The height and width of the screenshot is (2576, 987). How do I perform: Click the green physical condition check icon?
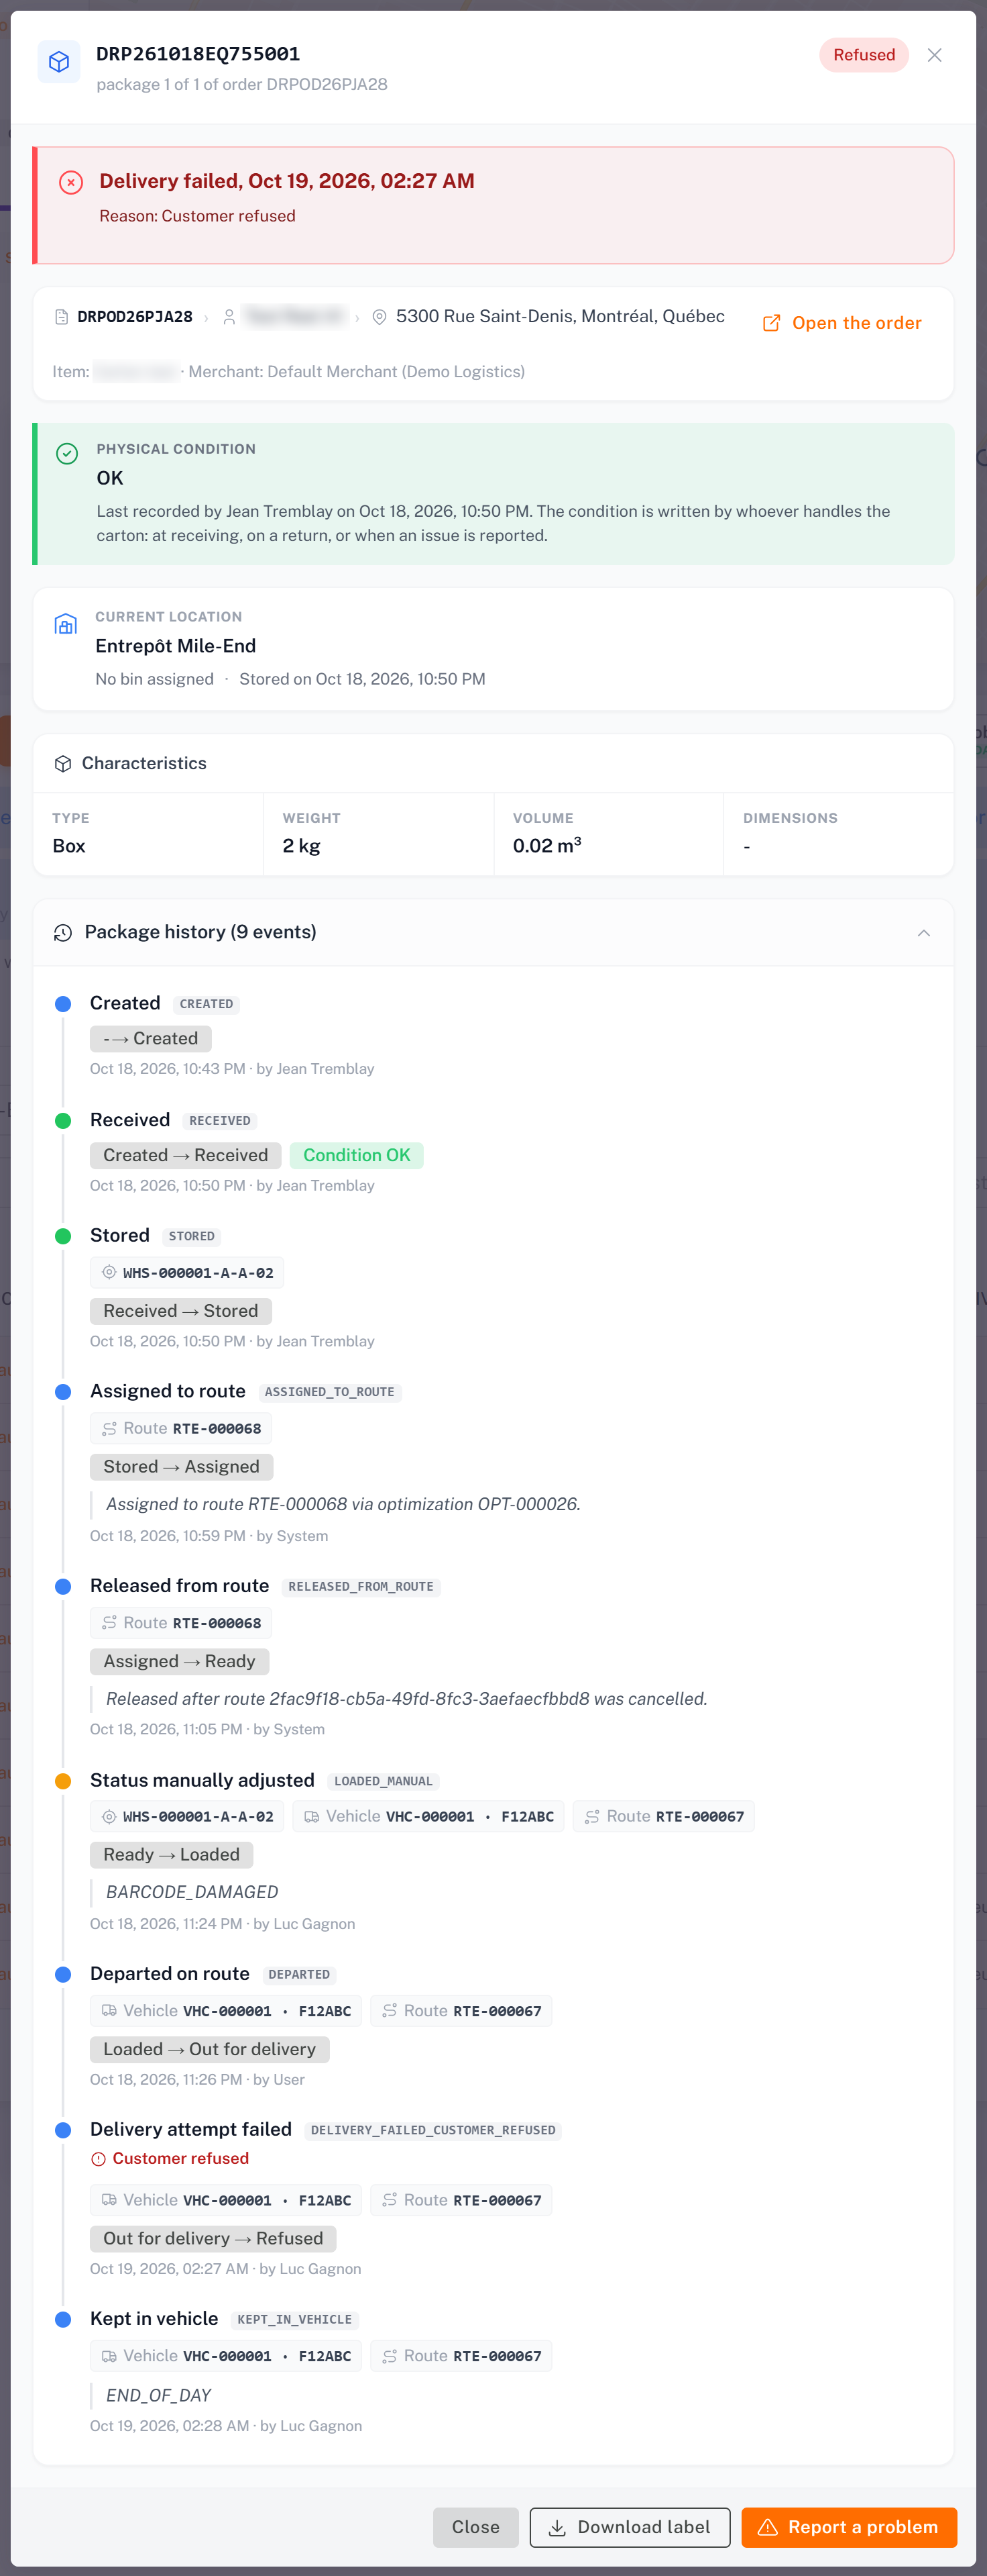[x=67, y=454]
